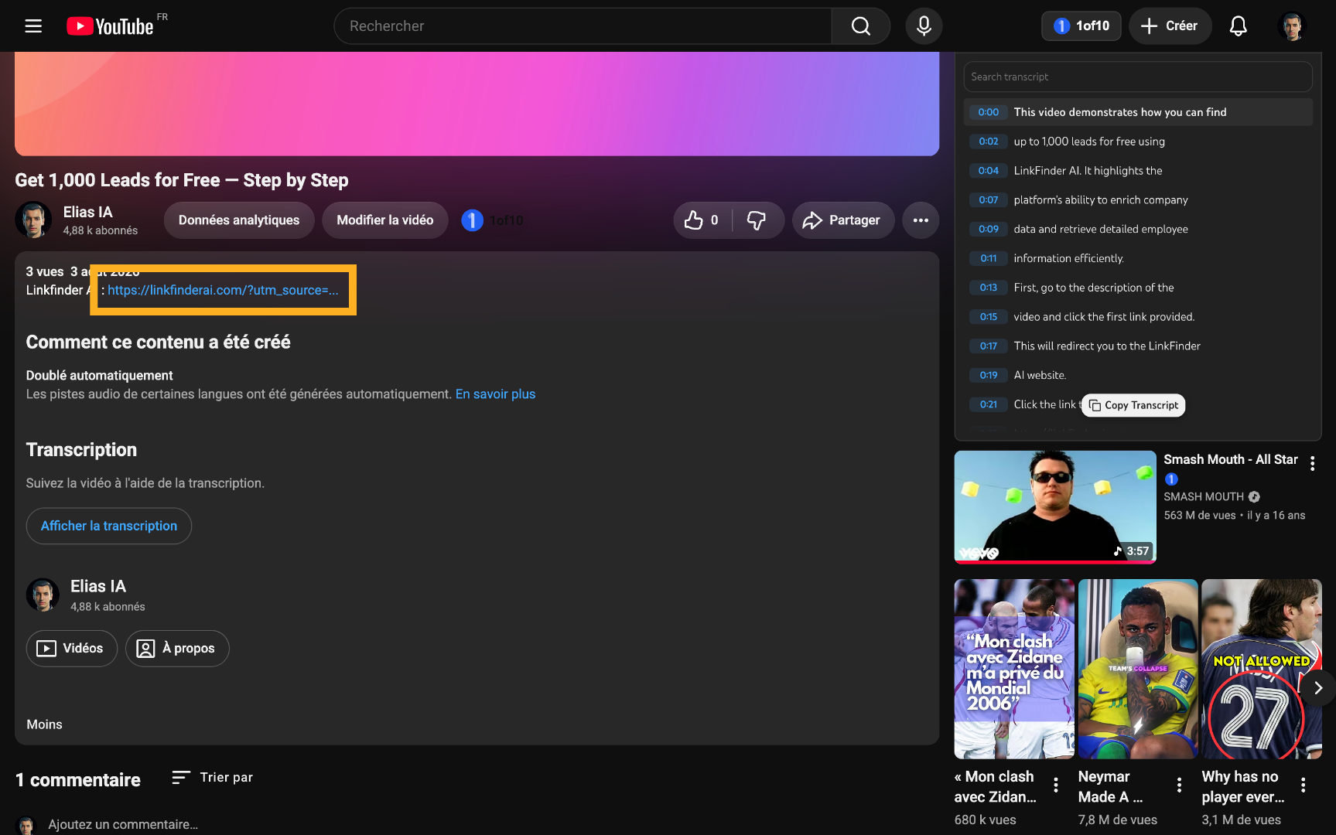Jump to transcript timestamp 0:09
The width and height of the screenshot is (1336, 835).
click(x=989, y=229)
